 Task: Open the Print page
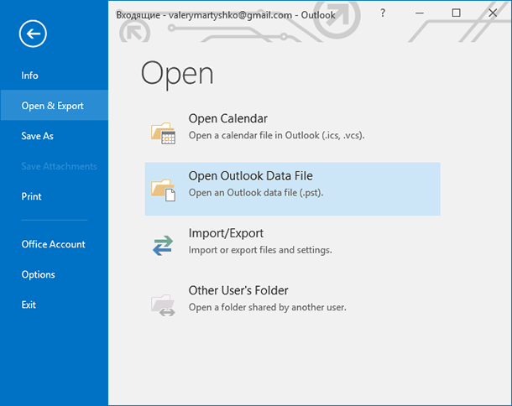coord(31,196)
